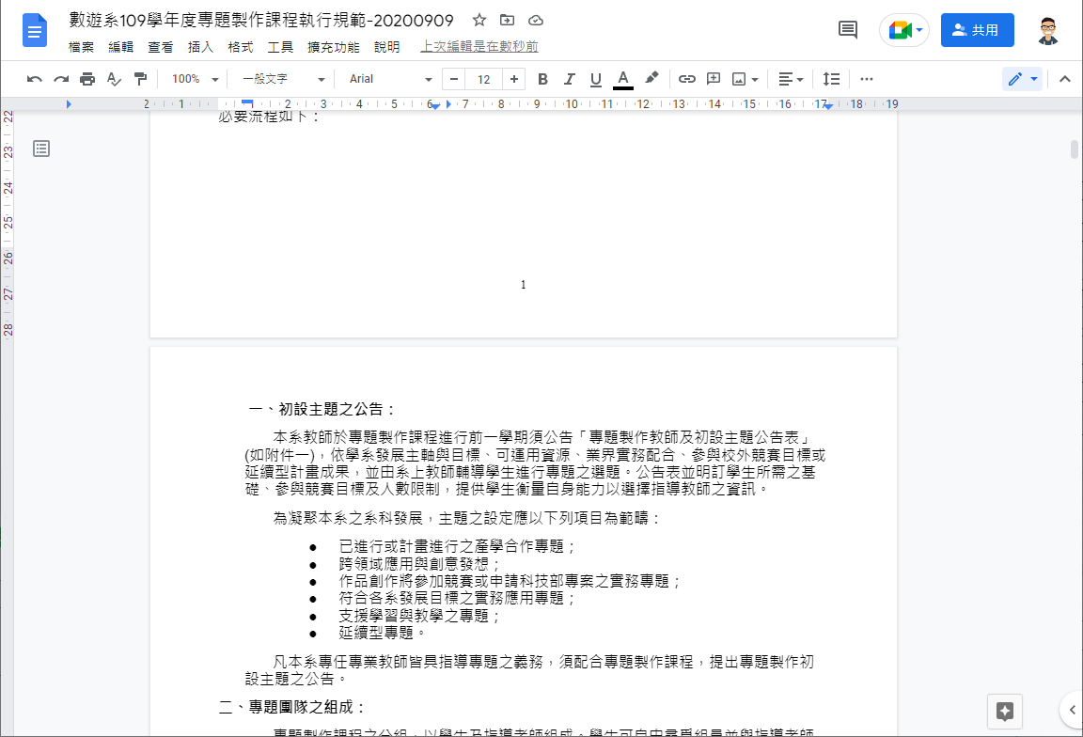Viewport: 1083px width, 737px height.
Task: Click the vertical scrollbar thumb
Action: [x=1074, y=149]
